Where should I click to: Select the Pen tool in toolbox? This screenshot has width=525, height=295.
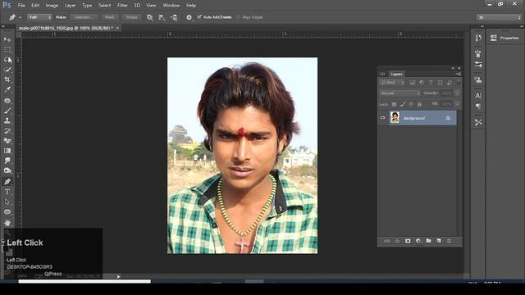coord(7,182)
